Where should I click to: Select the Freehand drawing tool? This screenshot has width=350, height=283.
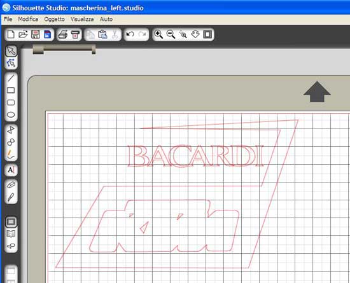(x=11, y=155)
